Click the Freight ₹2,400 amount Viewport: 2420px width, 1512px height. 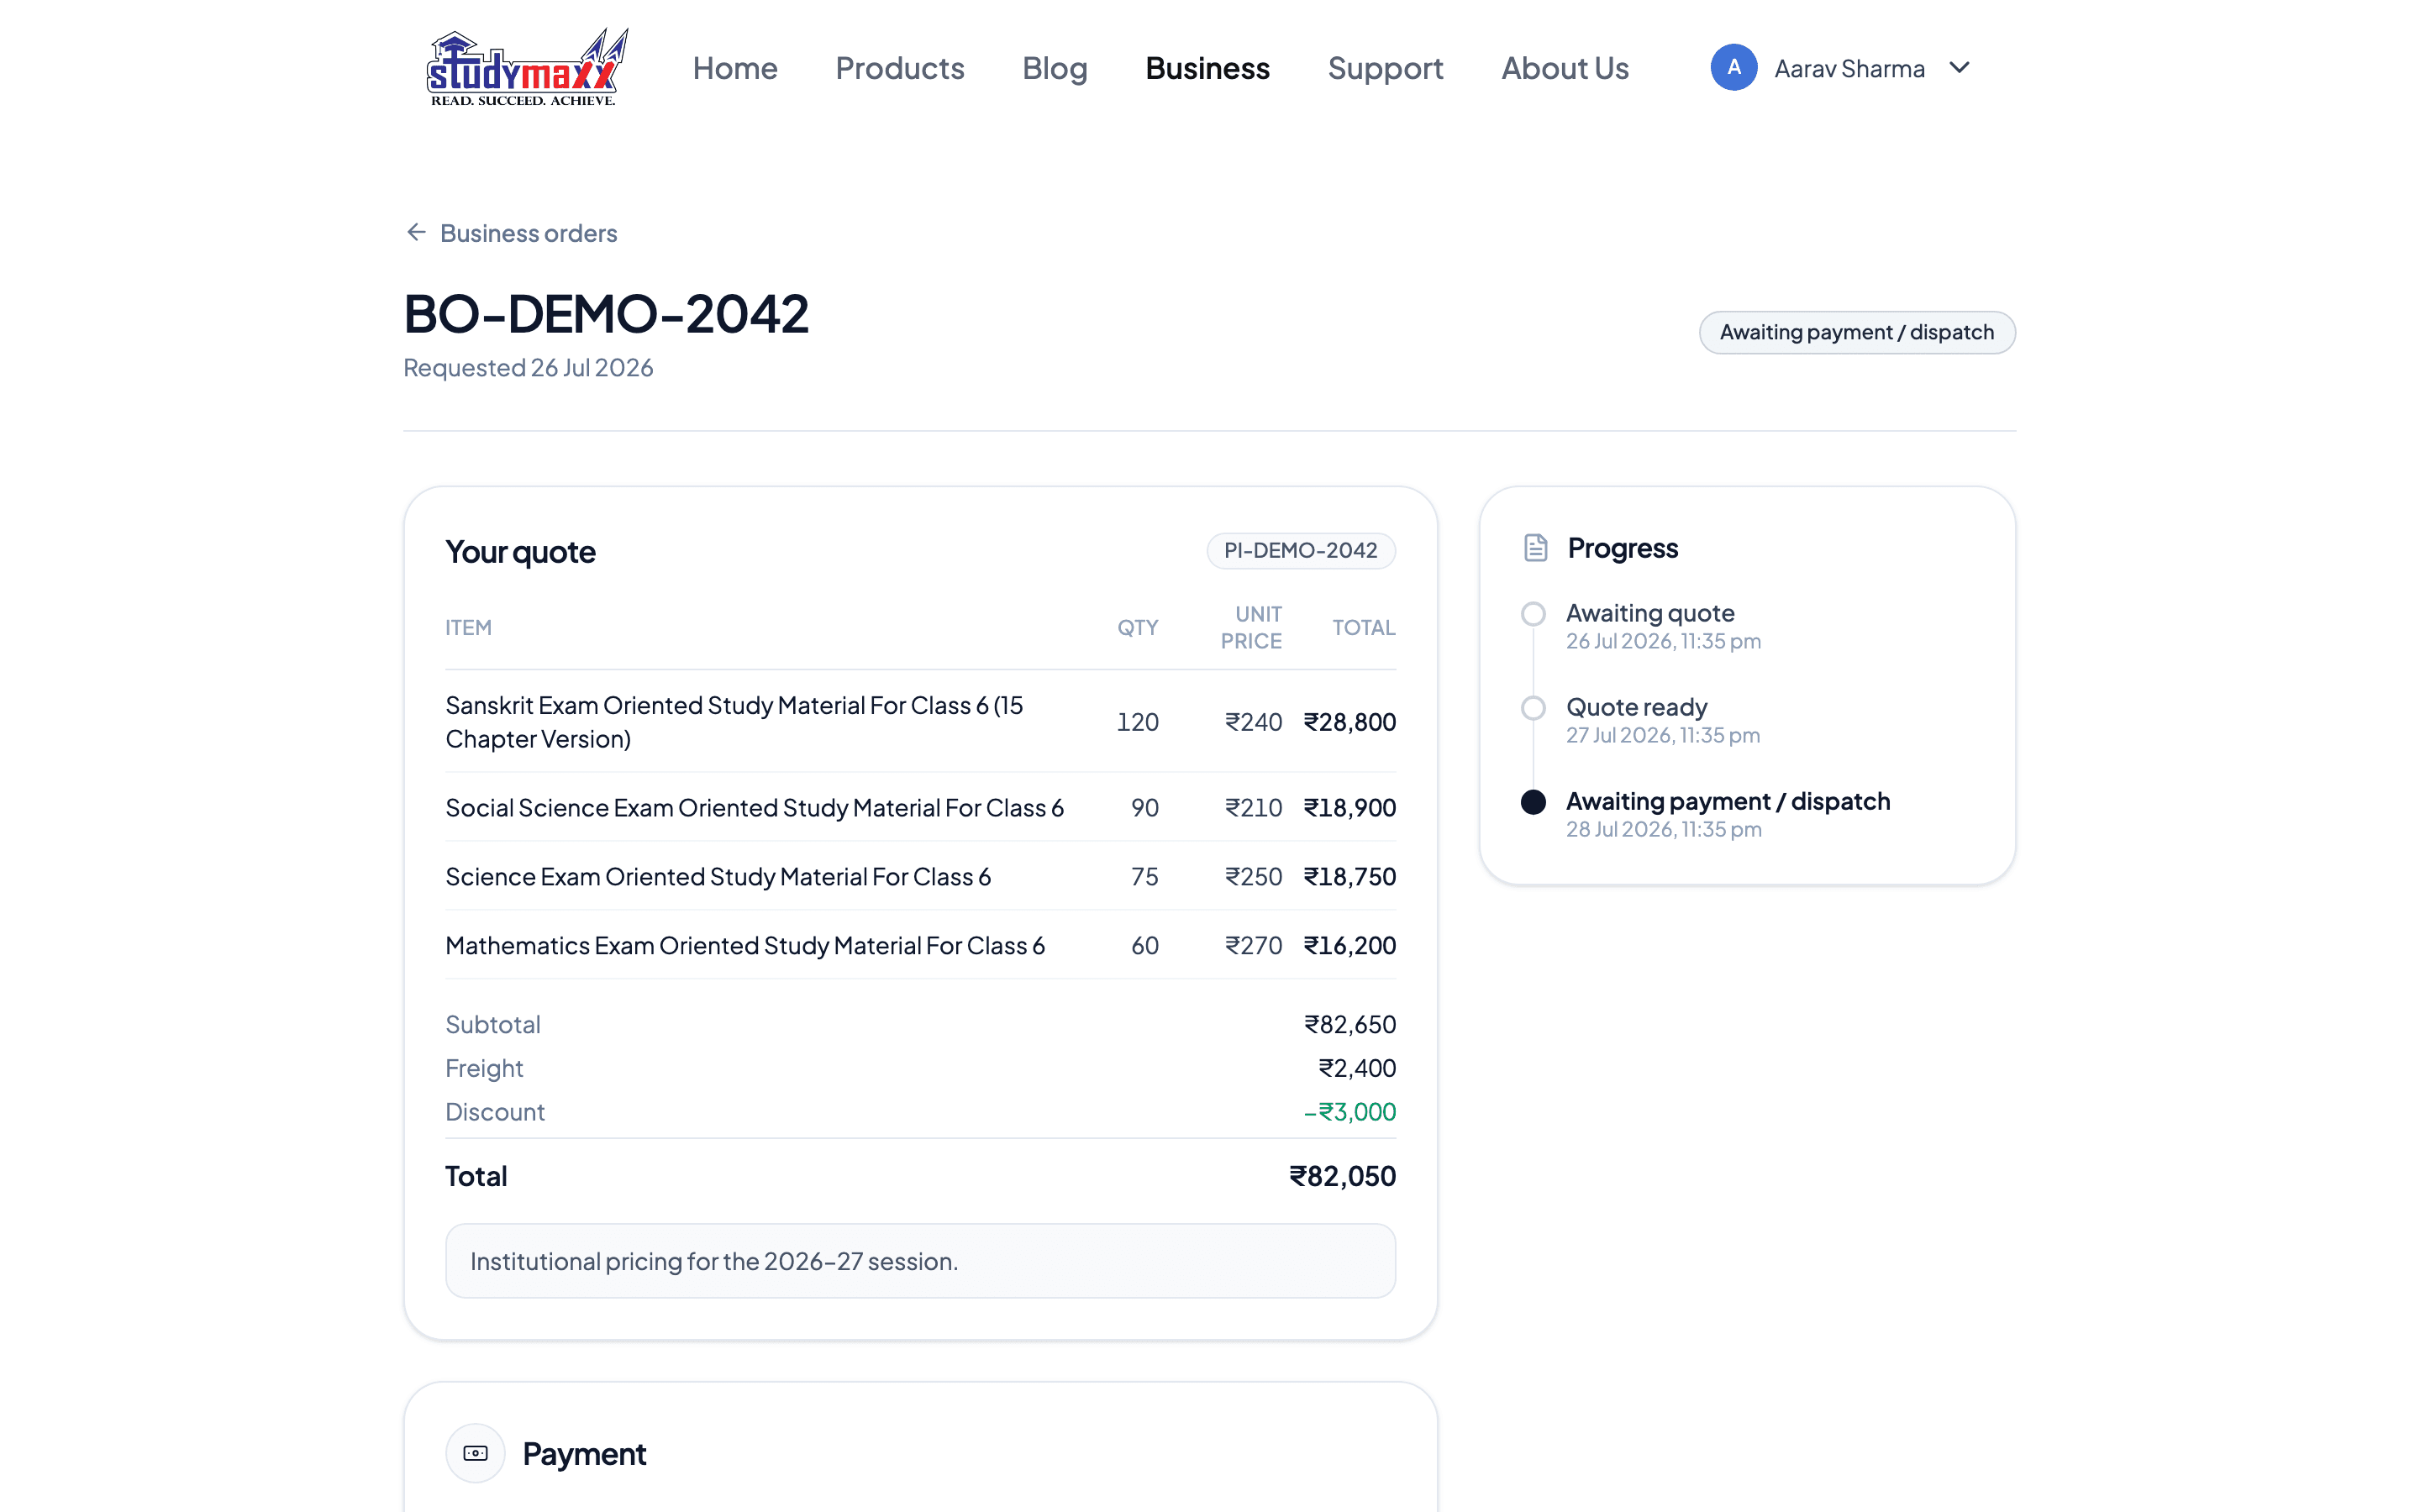[x=1356, y=1068]
